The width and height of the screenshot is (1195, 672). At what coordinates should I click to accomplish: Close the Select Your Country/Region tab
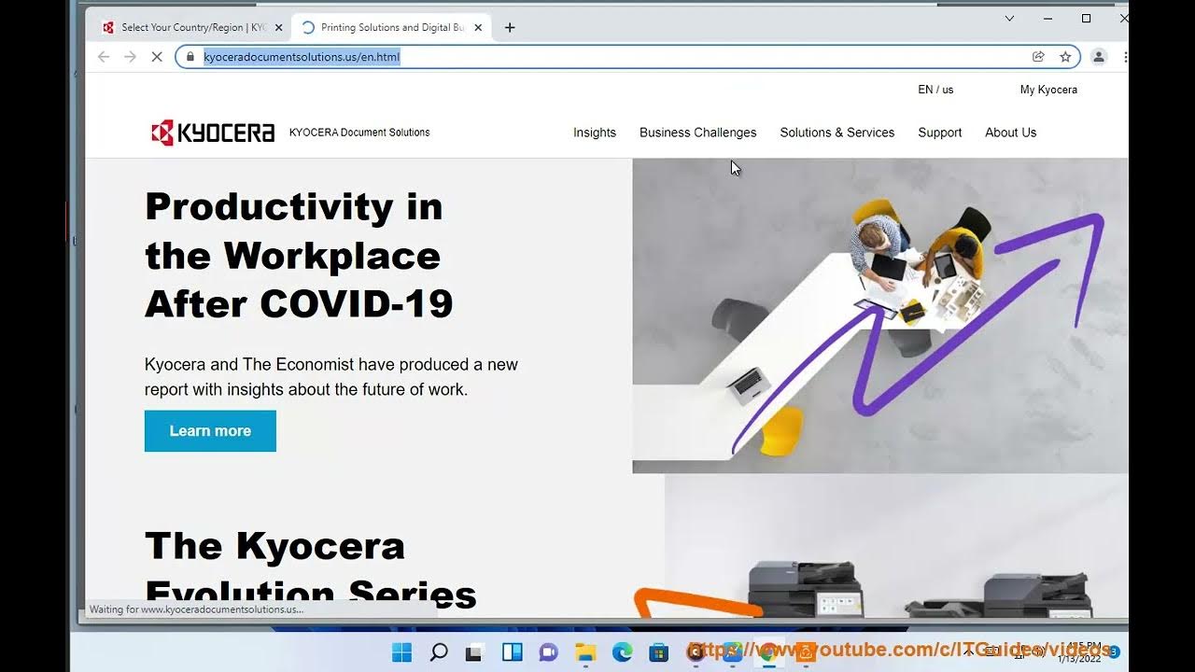pyautogui.click(x=278, y=27)
